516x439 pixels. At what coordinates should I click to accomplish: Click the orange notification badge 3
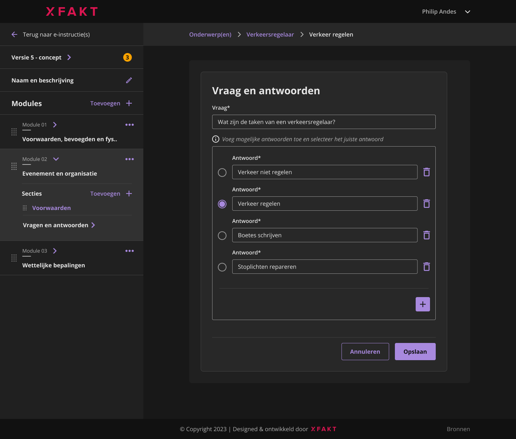tap(127, 57)
